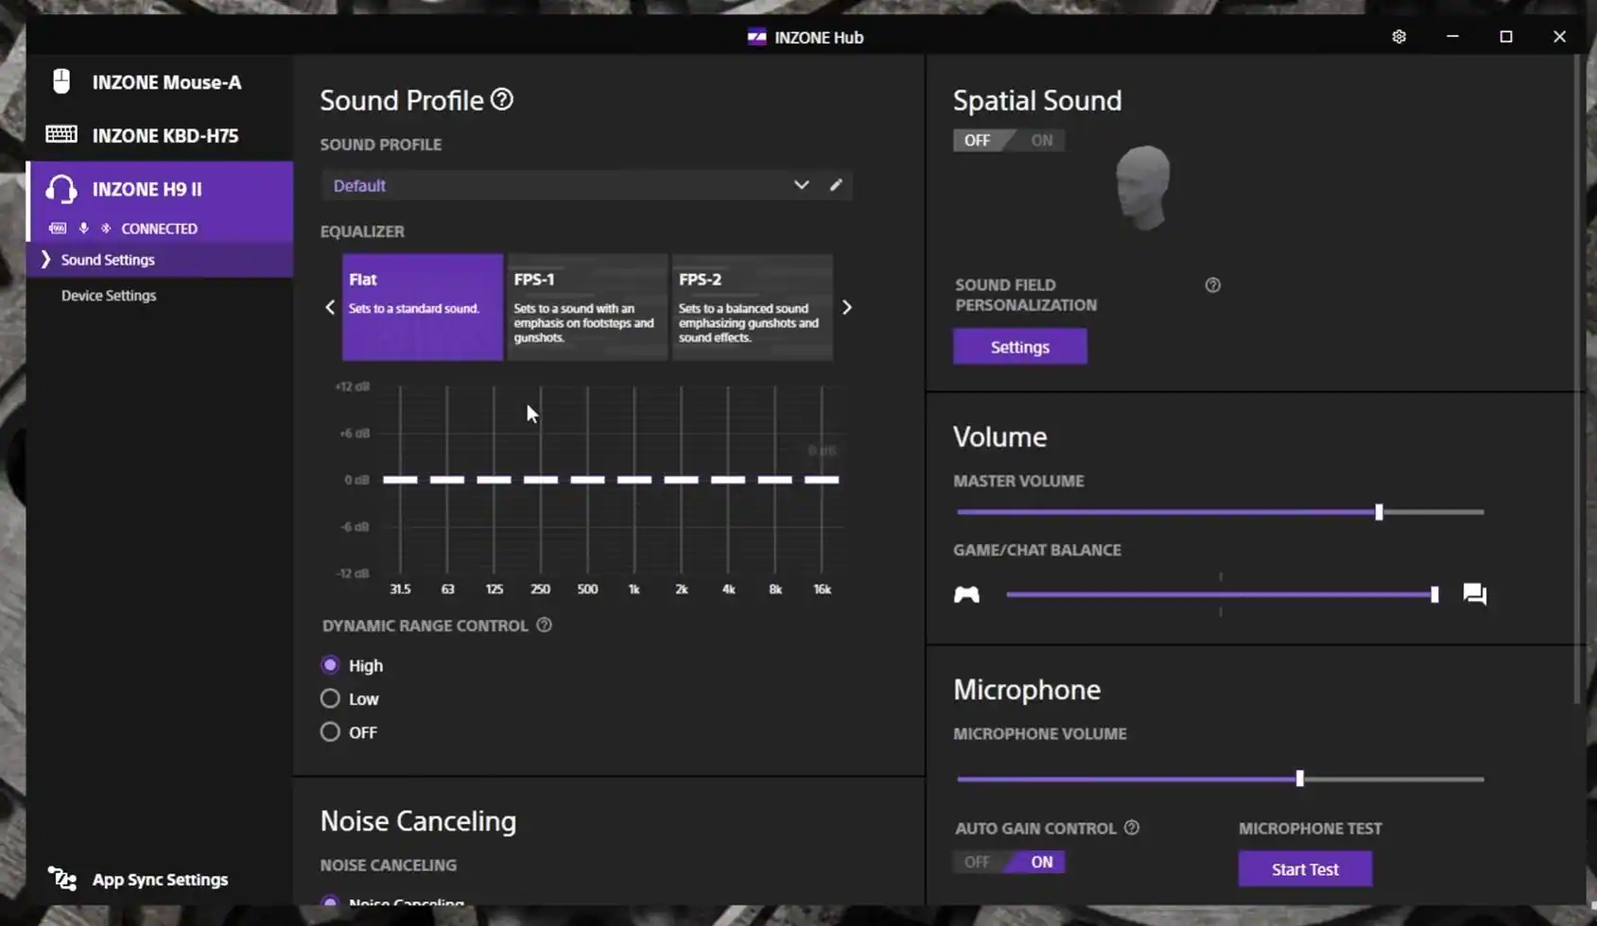Click the Sound Field Personalization help icon
The height and width of the screenshot is (926, 1597).
click(1212, 285)
